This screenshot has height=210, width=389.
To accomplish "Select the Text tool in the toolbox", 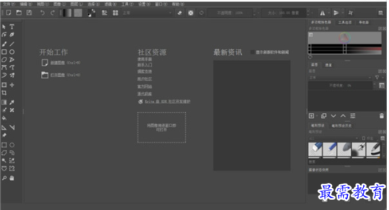I will [x=11, y=27].
